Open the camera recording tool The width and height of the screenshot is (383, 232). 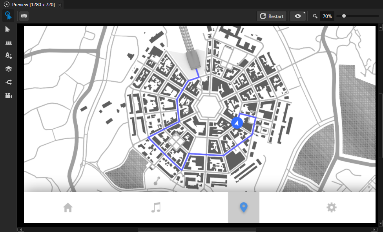[x=8, y=95]
